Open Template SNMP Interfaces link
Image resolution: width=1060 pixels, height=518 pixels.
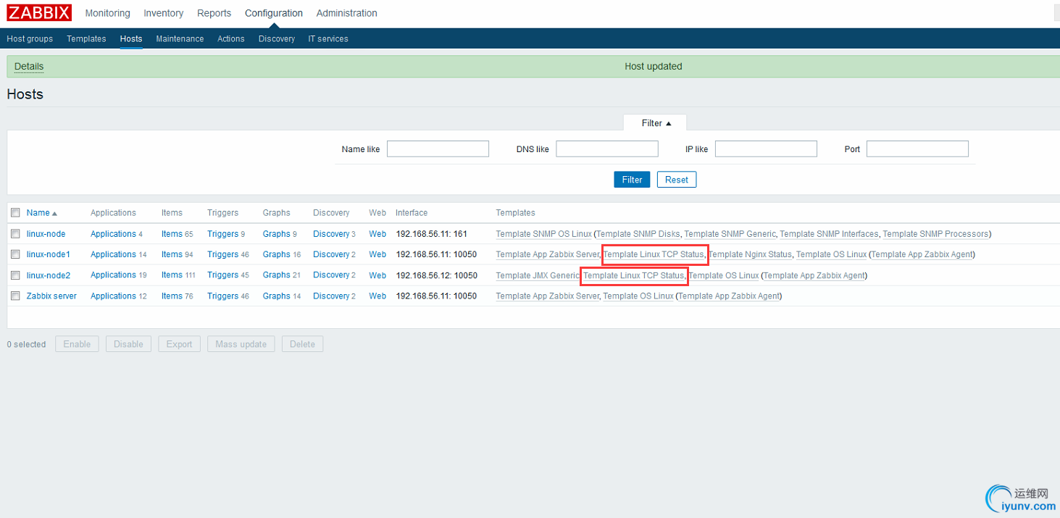click(829, 234)
